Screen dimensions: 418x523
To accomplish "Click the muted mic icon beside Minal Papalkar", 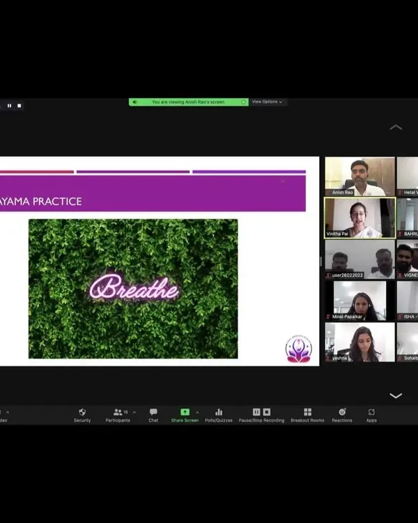I will (x=328, y=317).
